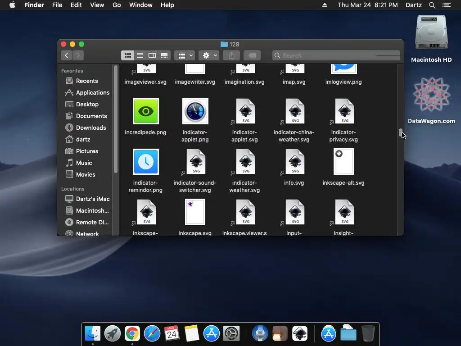The image size is (461, 346).
Task: Click the imlogview.png file name
Action: coord(343,82)
